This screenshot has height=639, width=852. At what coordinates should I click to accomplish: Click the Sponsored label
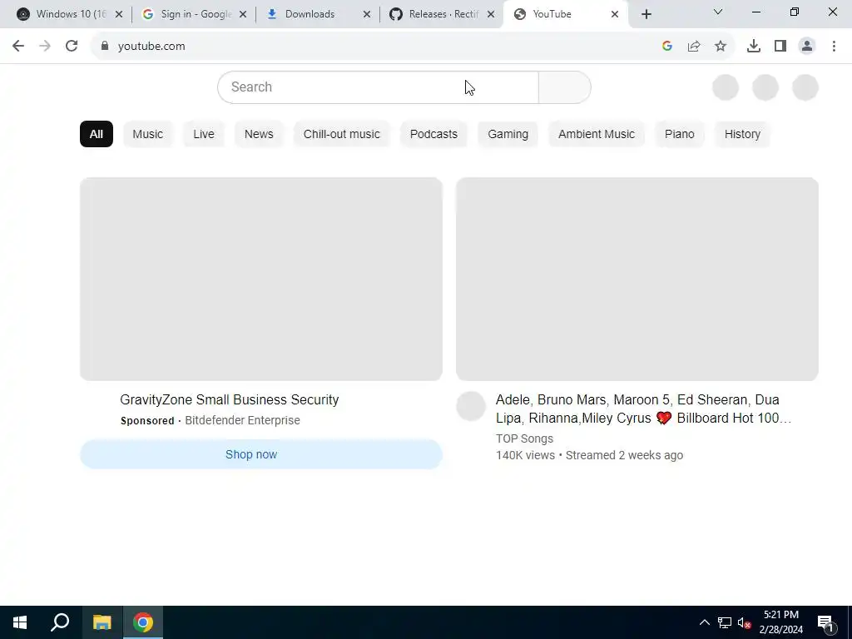pyautogui.click(x=147, y=420)
